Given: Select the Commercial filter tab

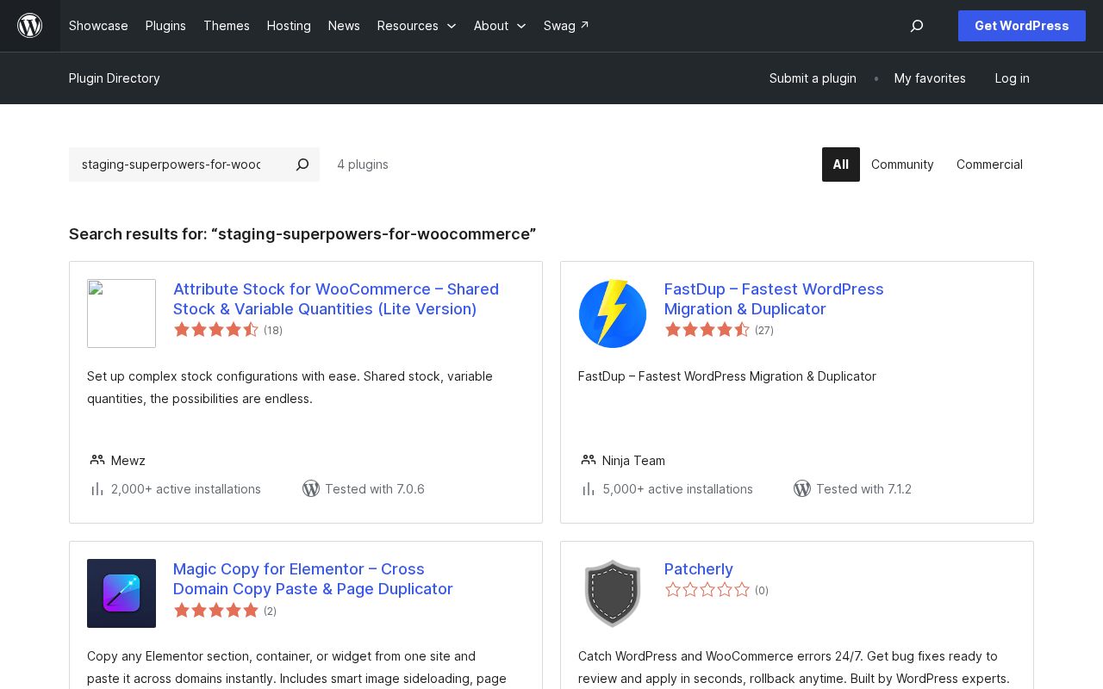Looking at the screenshot, I should (989, 164).
